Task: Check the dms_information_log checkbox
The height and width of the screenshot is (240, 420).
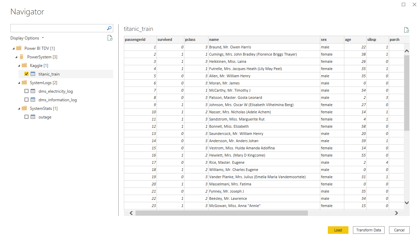Action: pyautogui.click(x=26, y=100)
